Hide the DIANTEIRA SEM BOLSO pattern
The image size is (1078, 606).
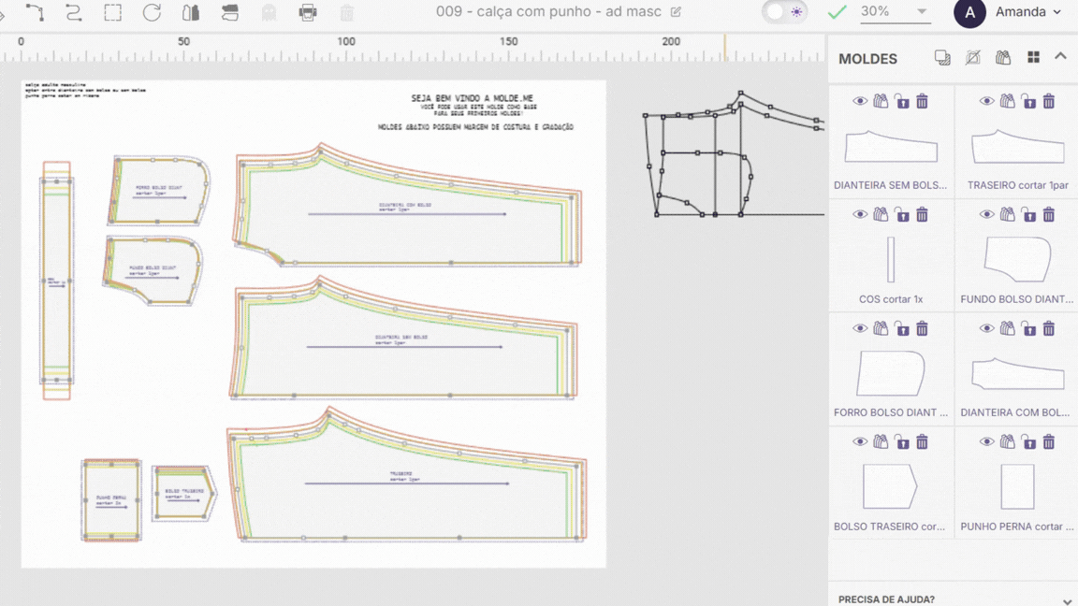pyautogui.click(x=860, y=101)
